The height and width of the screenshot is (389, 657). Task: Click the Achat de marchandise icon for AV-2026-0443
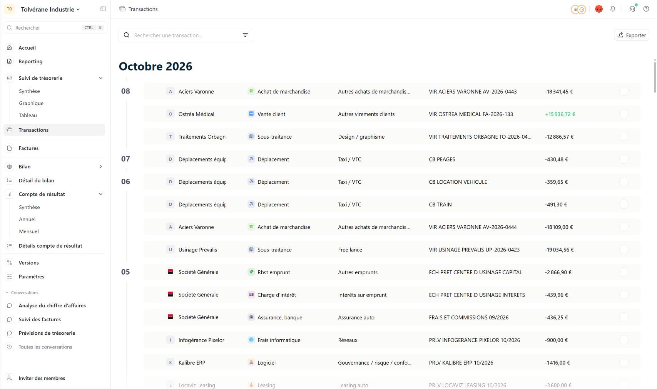coord(251,91)
